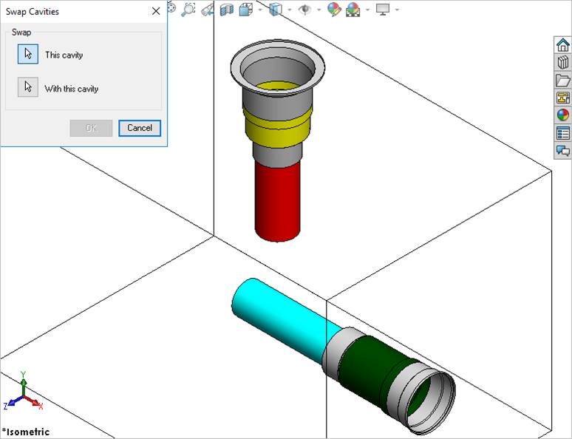
Task: Activate the 'With this cavity' selection button
Action: point(28,87)
